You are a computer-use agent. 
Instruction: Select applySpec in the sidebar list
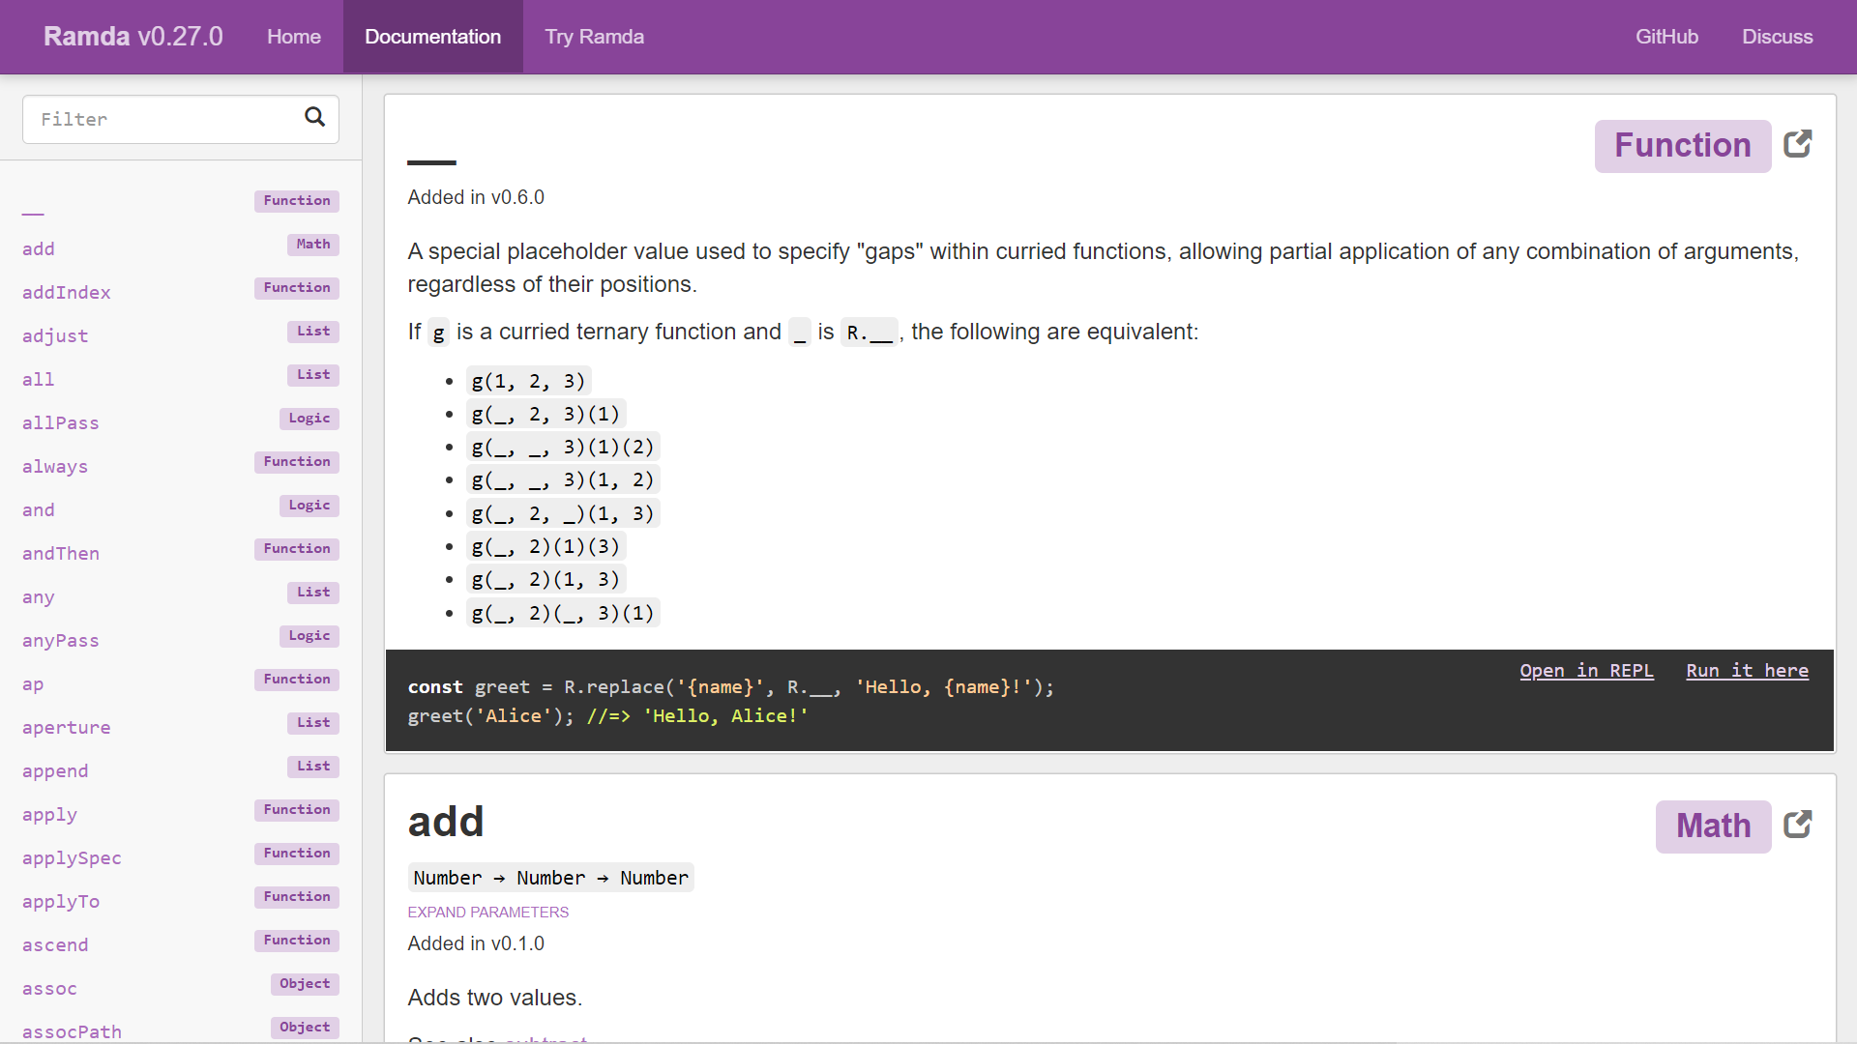(x=72, y=858)
